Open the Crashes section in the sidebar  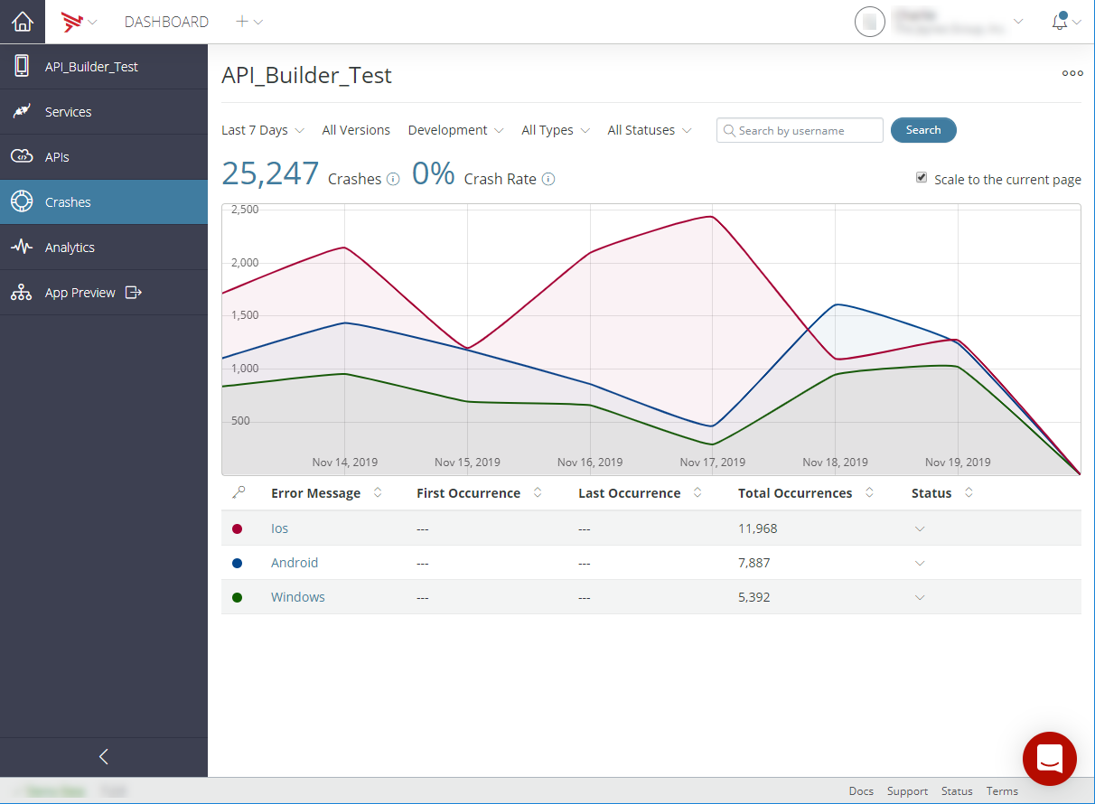(69, 201)
